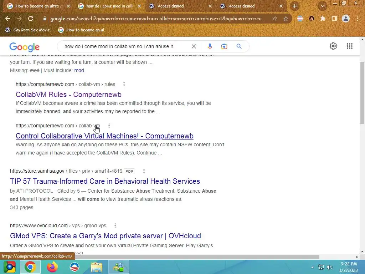Bookmark this page with the star icon
The width and height of the screenshot is (365, 274).
click(x=286, y=19)
